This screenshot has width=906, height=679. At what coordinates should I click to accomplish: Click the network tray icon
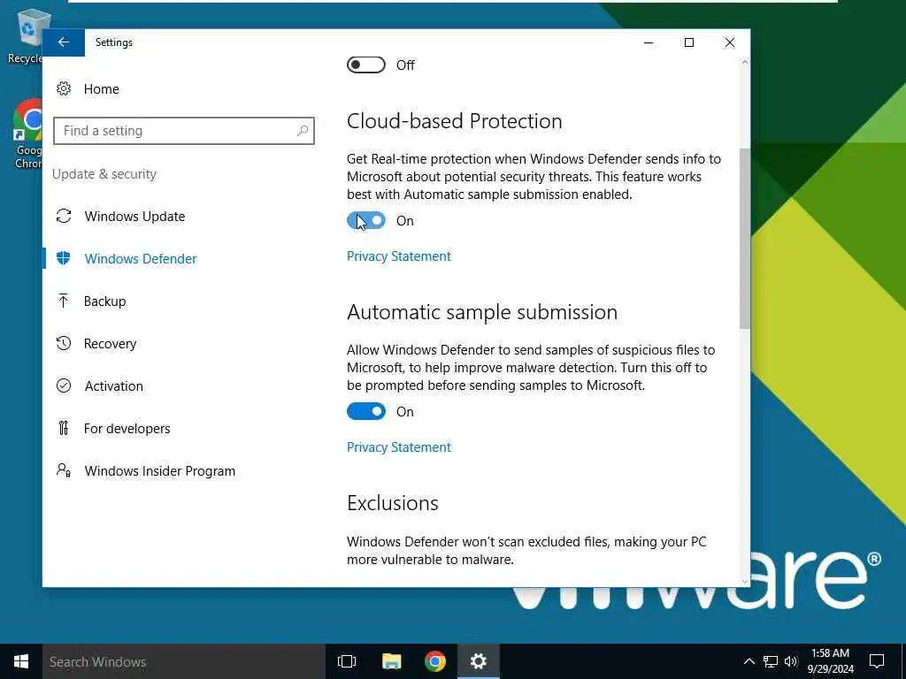coord(771,661)
